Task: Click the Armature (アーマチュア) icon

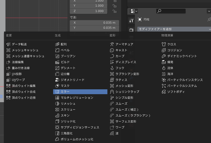Action: (112, 44)
